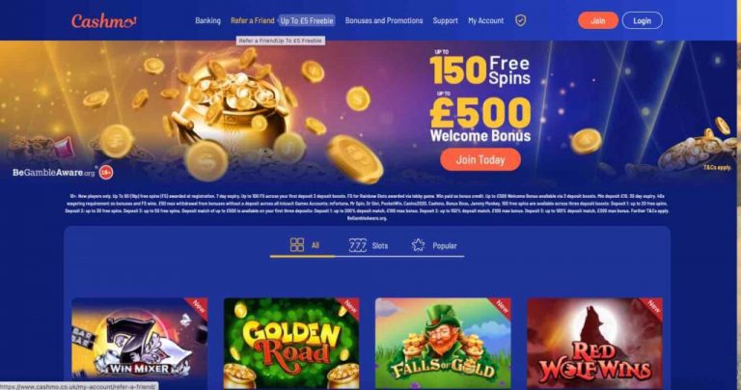Click the All games grid icon
Viewport: 741px width, 390px height.
tap(297, 245)
